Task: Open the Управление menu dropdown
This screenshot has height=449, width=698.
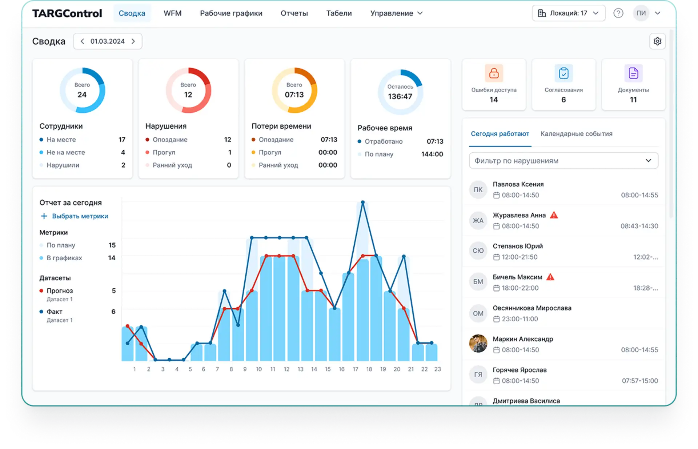Action: click(396, 13)
